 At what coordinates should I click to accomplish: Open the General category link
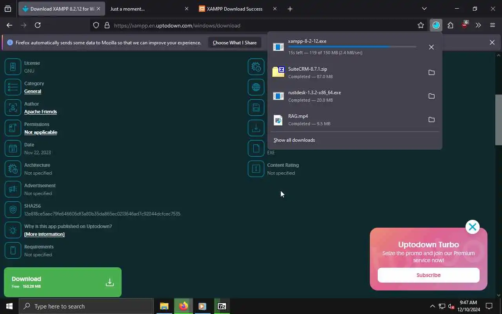click(x=33, y=91)
